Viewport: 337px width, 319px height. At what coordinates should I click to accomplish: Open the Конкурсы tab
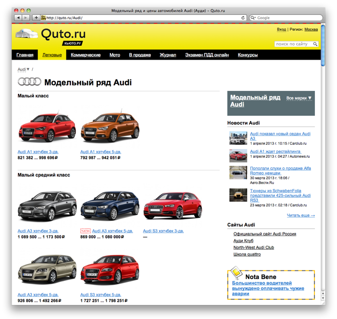(x=247, y=55)
